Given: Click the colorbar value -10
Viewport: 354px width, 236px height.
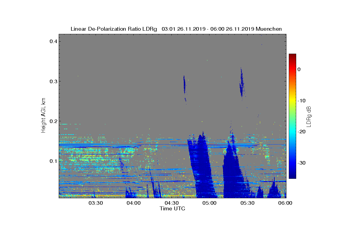Looking at the screenshot, I should coord(301,101).
